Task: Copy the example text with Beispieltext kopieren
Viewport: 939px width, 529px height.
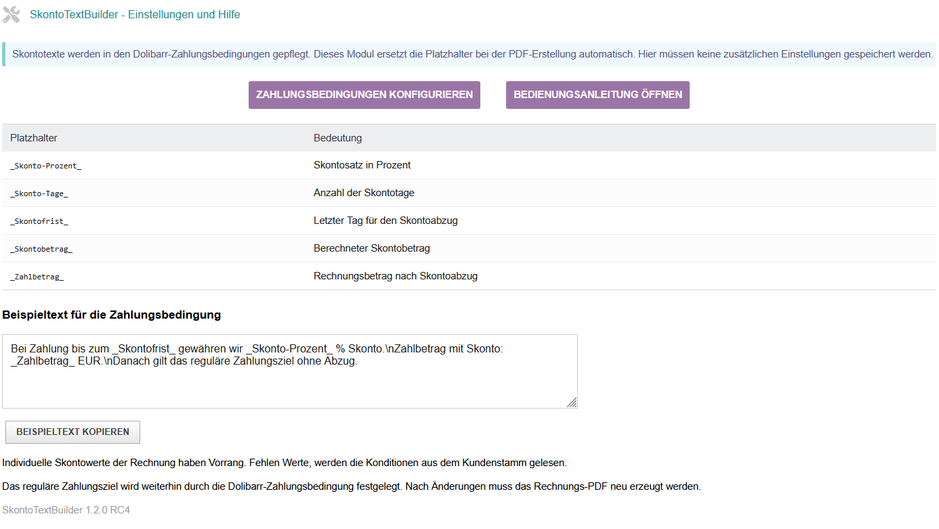Action: 72,432
